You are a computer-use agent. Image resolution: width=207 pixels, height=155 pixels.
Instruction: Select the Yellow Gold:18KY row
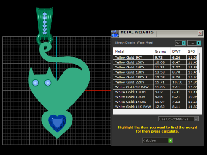(x=155, y=72)
